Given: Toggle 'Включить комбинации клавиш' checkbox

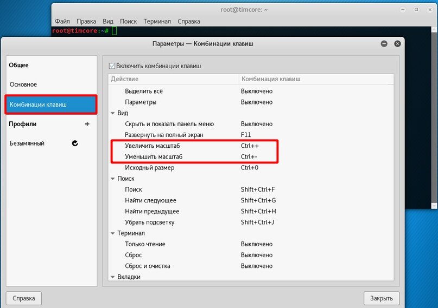Looking at the screenshot, I should pyautogui.click(x=112, y=66).
